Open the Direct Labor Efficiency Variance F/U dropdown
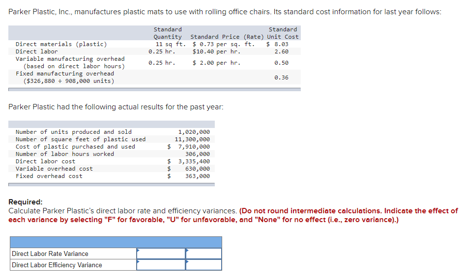Screen dimensions: 463x279 [x=204, y=265]
